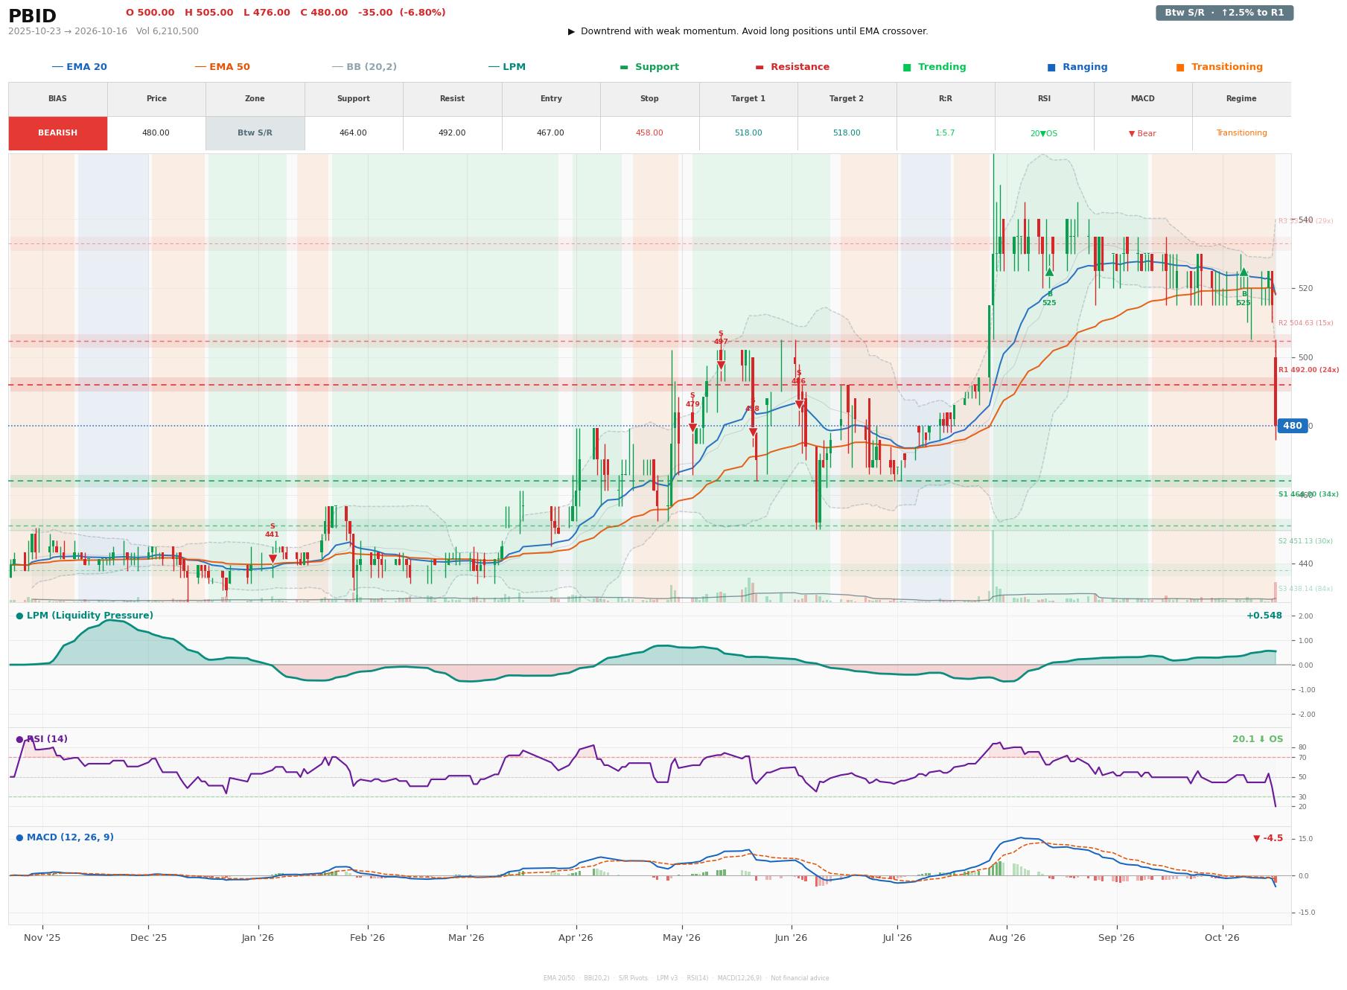The width and height of the screenshot is (1347, 990).
Task: Click the BEARISH bias cell
Action: (x=58, y=133)
